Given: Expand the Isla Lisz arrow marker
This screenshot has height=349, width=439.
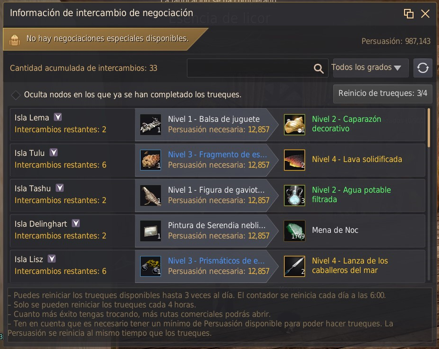Looking at the screenshot, I should click(x=51, y=259).
